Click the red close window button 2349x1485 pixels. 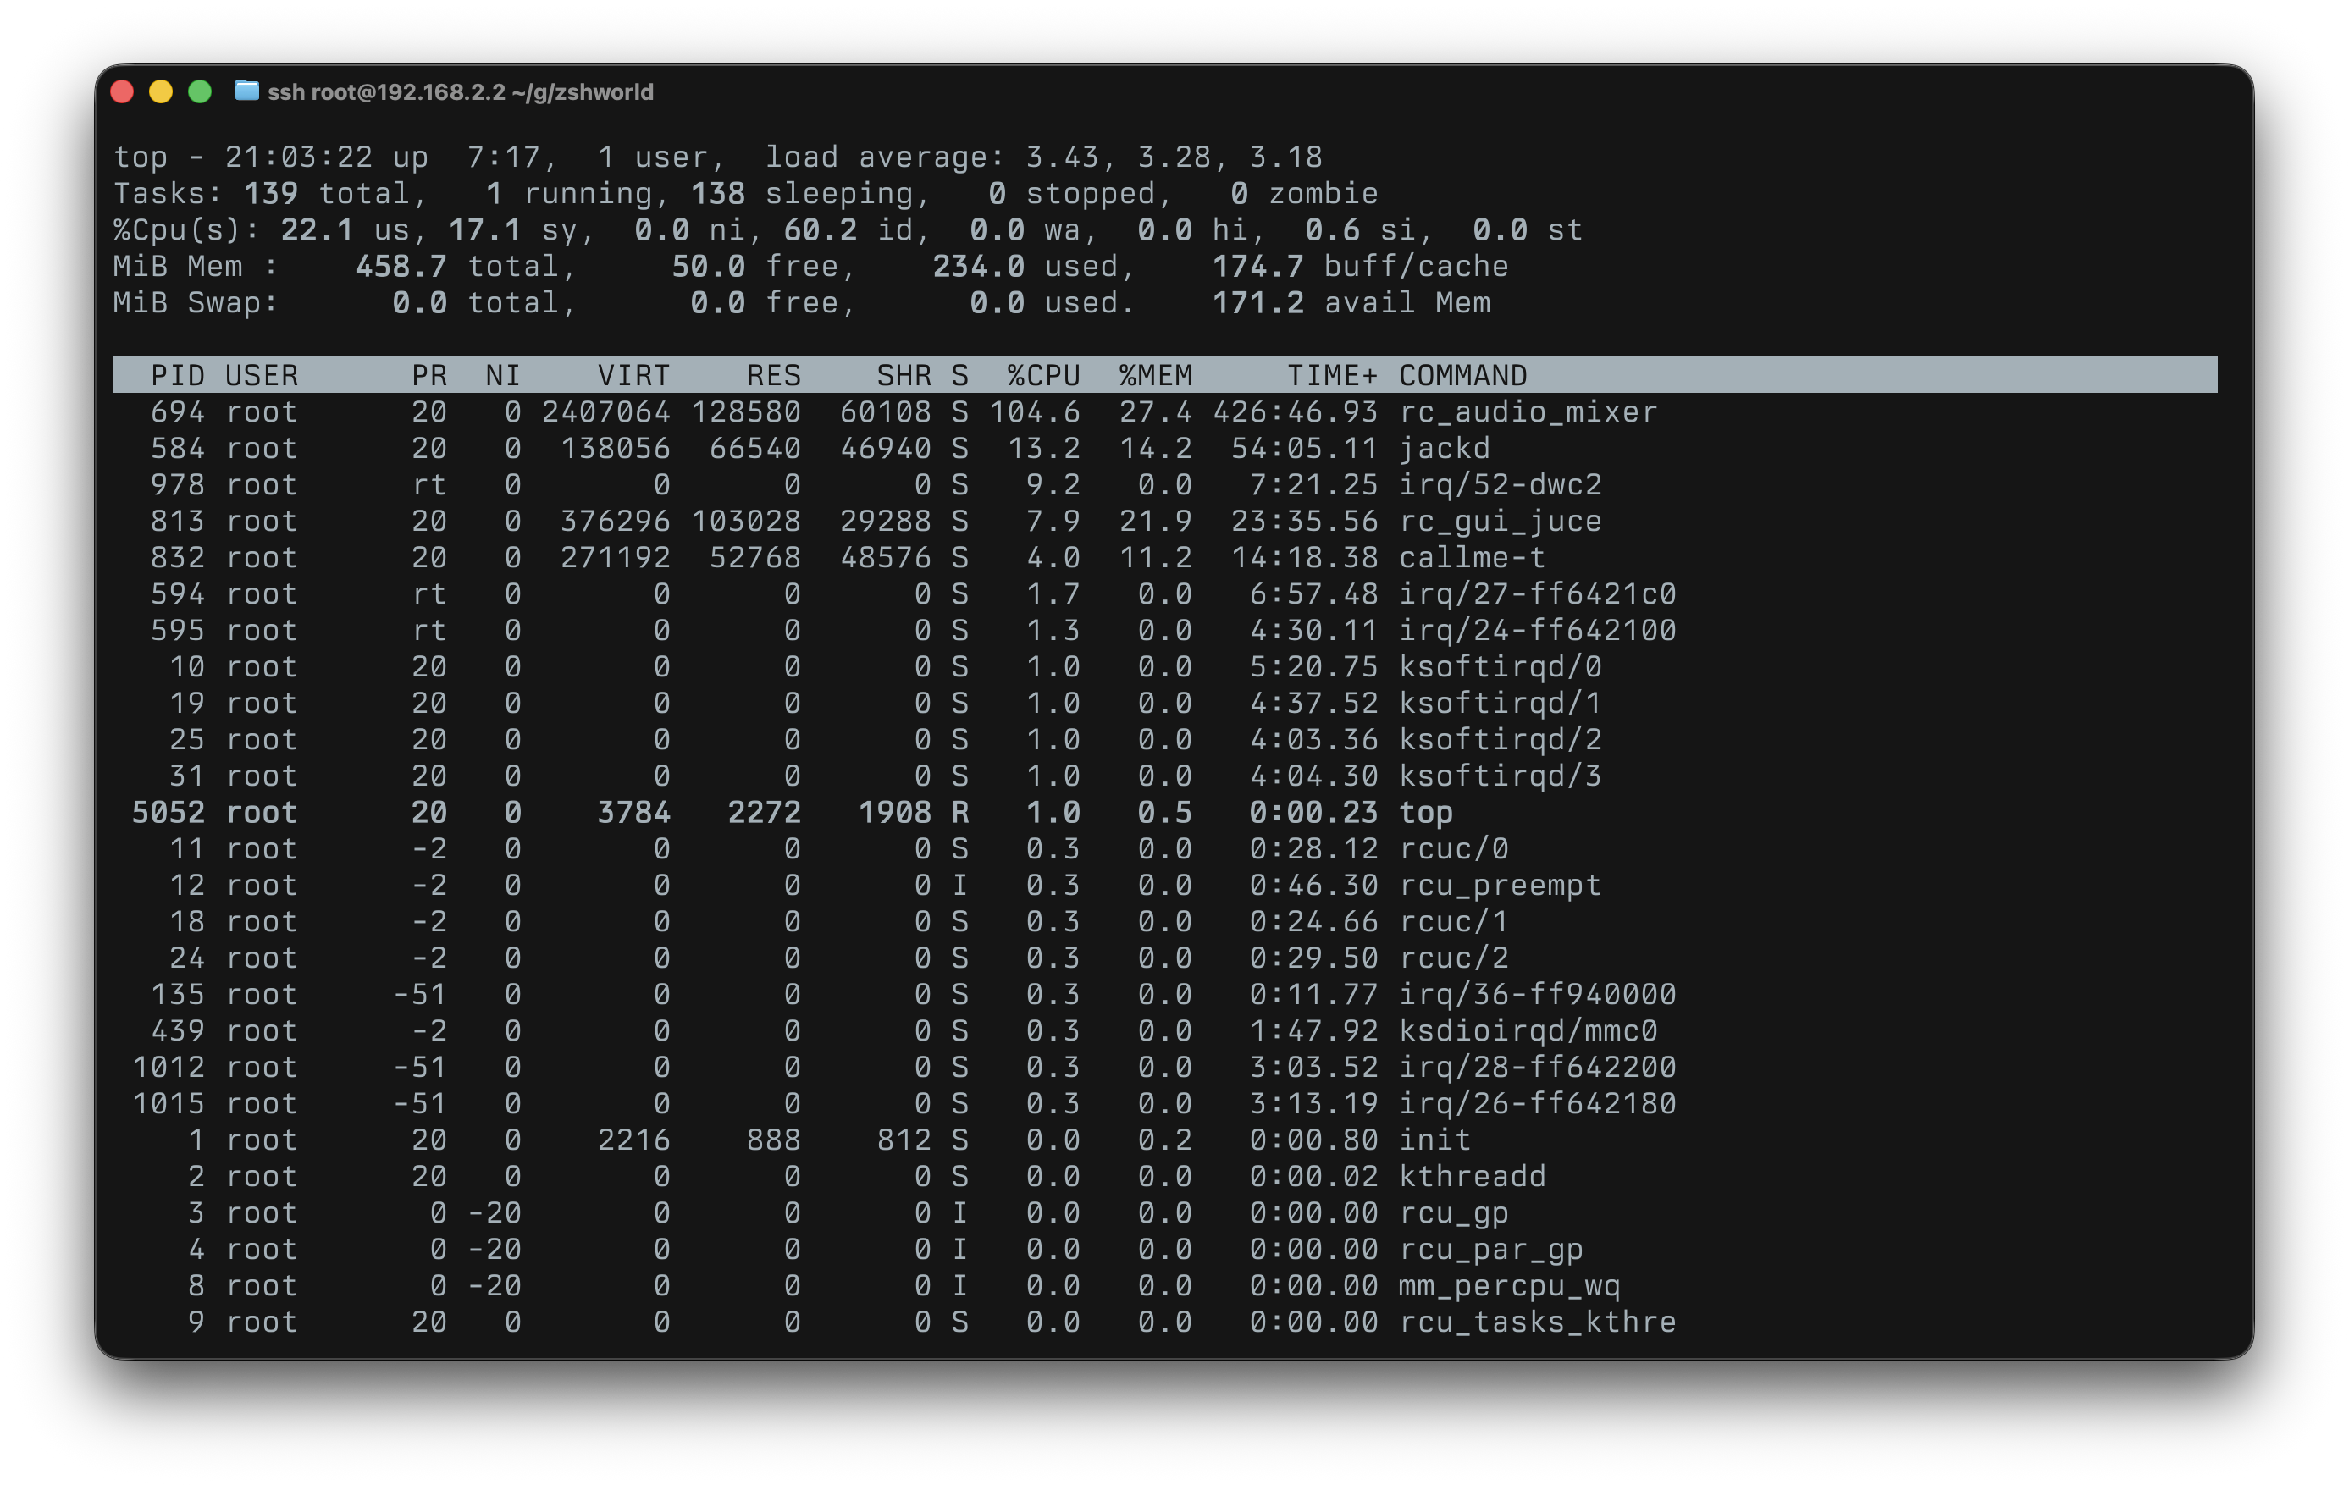123,91
